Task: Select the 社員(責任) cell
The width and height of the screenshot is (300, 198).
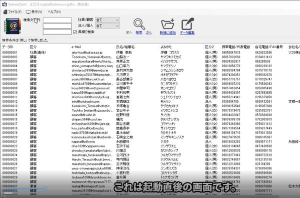Action: point(37,53)
